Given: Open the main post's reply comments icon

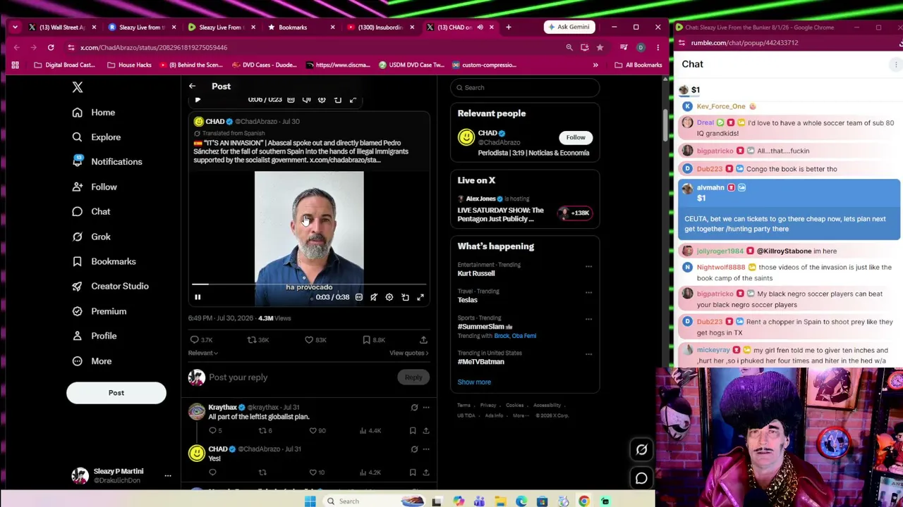Looking at the screenshot, I should 195,340.
